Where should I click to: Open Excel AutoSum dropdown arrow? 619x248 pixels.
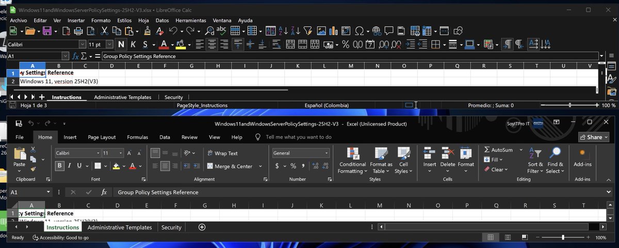520,150
